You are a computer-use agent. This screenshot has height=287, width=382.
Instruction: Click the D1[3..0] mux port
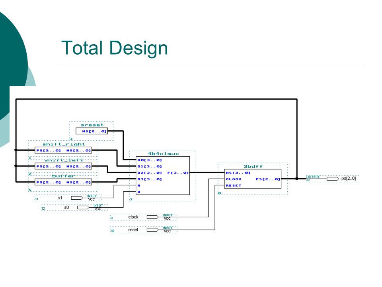click(150, 167)
